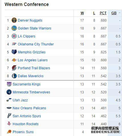This screenshot has width=122, height=136.
Task: Click the Memphis Grizzlies bear logo
Action: pyautogui.click(x=14, y=52)
